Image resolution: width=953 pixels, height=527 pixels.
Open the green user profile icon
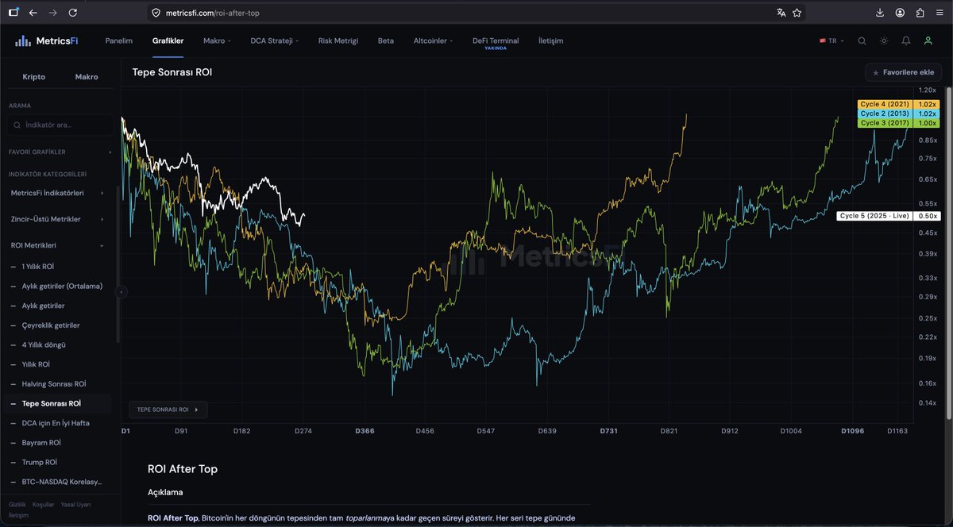click(928, 40)
